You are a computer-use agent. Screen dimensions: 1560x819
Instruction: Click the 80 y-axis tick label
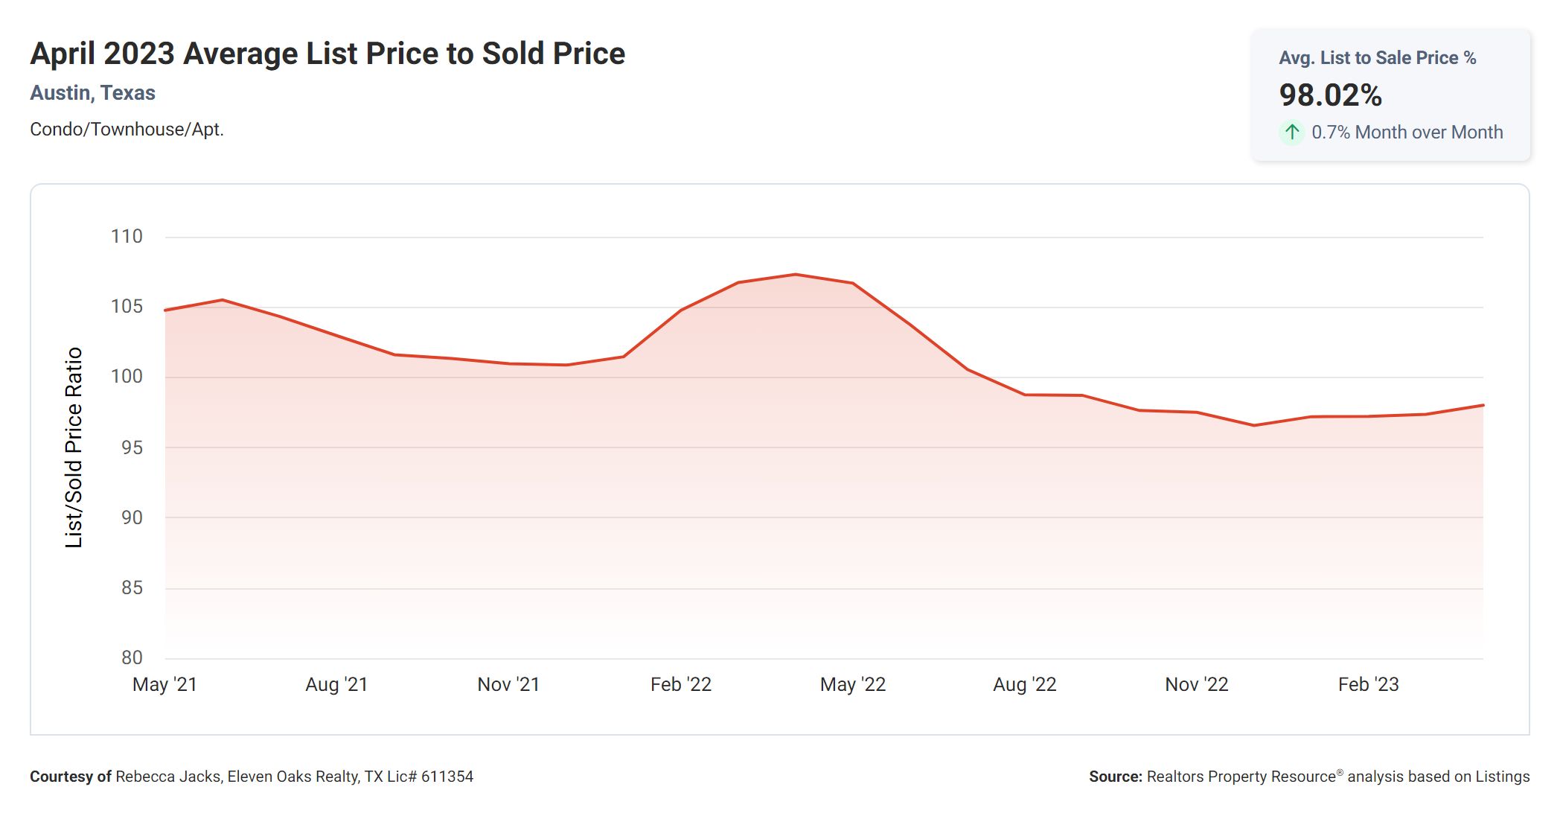coord(132,657)
